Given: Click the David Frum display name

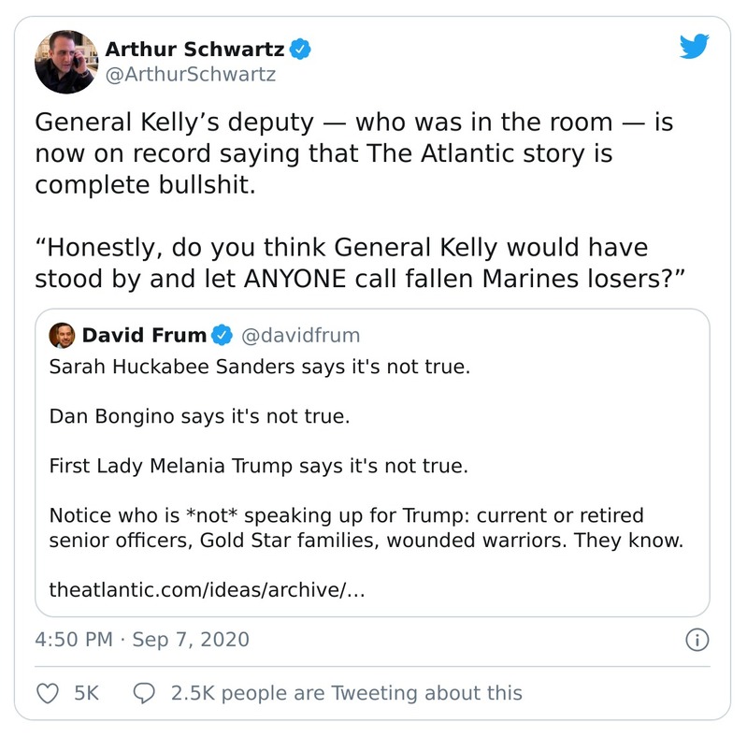Looking at the screenshot, I should 144,335.
